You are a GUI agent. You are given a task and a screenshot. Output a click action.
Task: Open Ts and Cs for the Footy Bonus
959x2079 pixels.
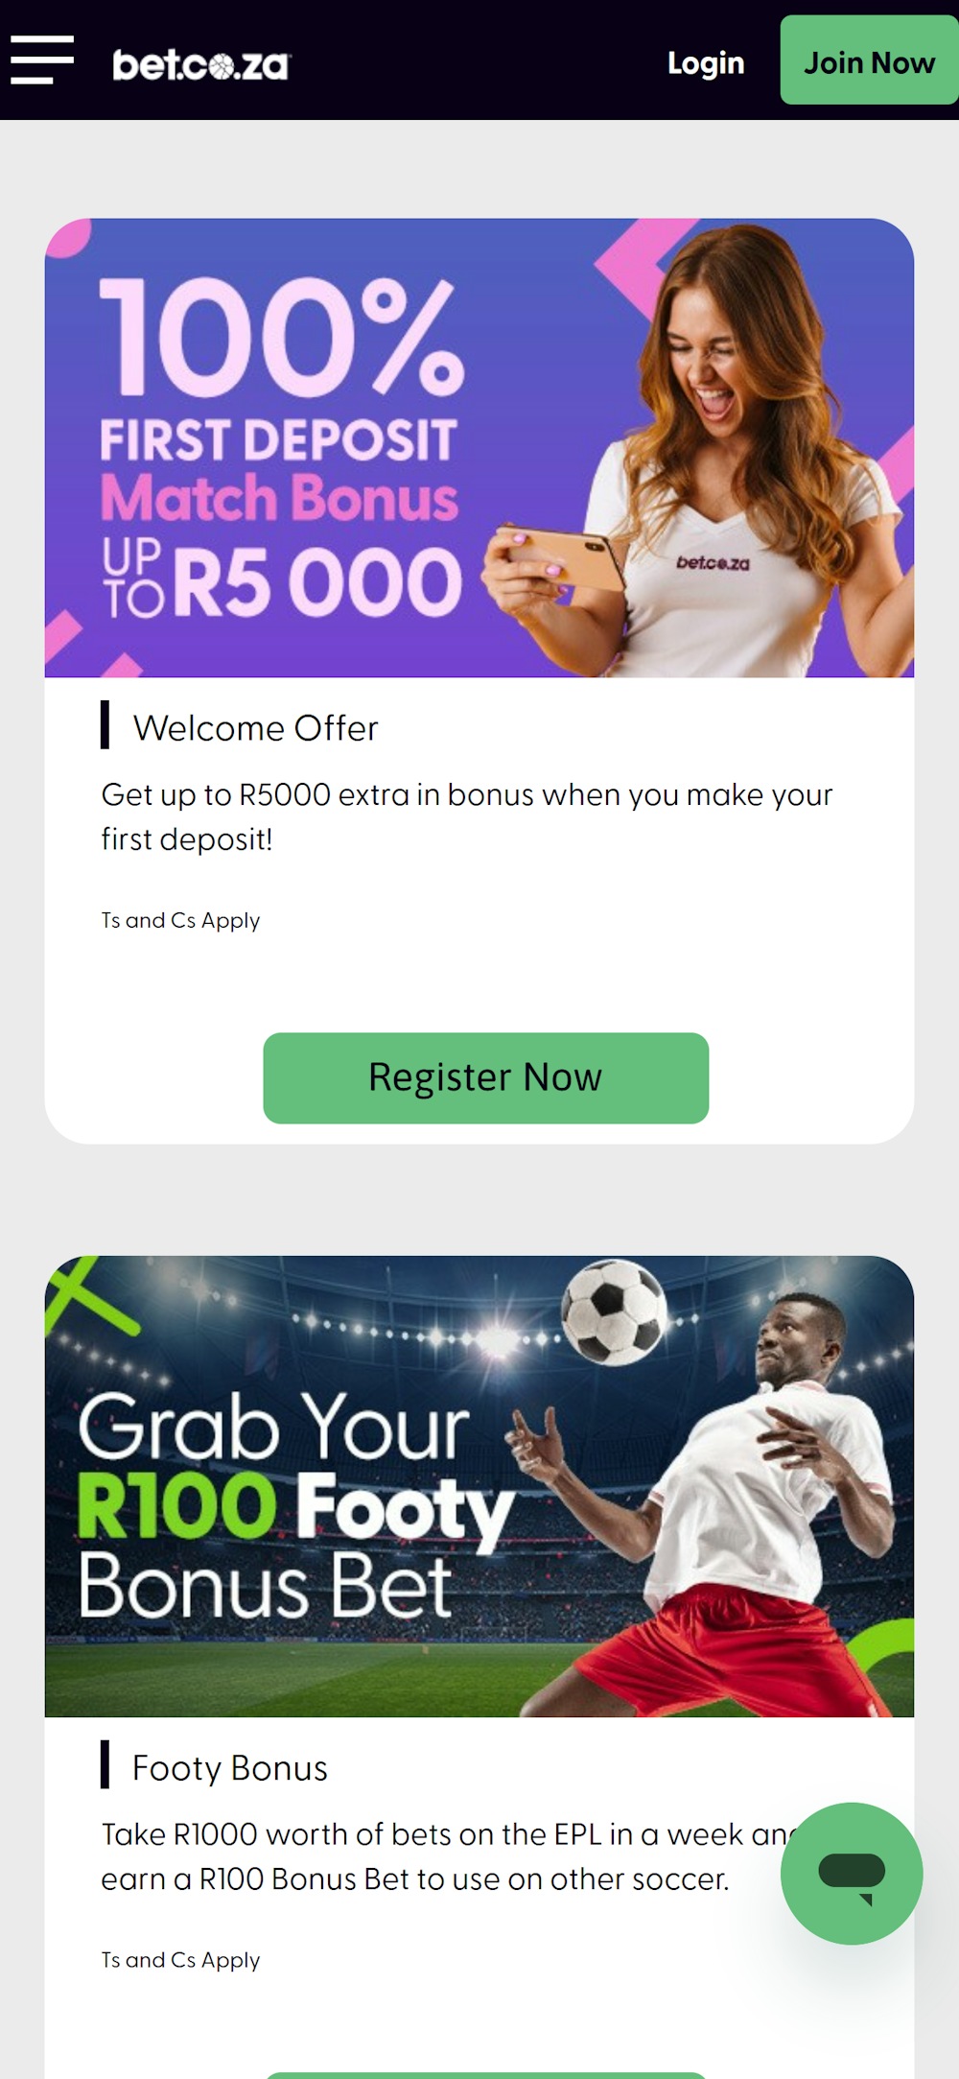tap(179, 1960)
